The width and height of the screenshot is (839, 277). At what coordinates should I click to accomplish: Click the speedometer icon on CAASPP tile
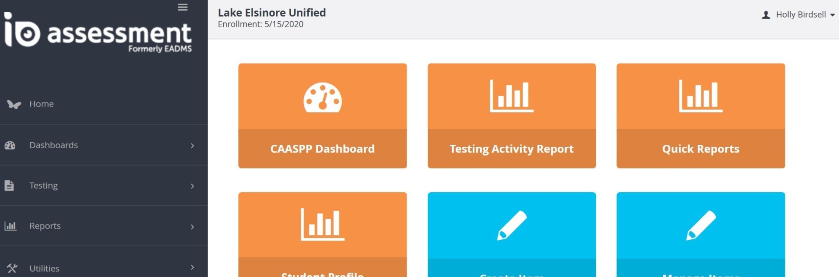click(322, 98)
